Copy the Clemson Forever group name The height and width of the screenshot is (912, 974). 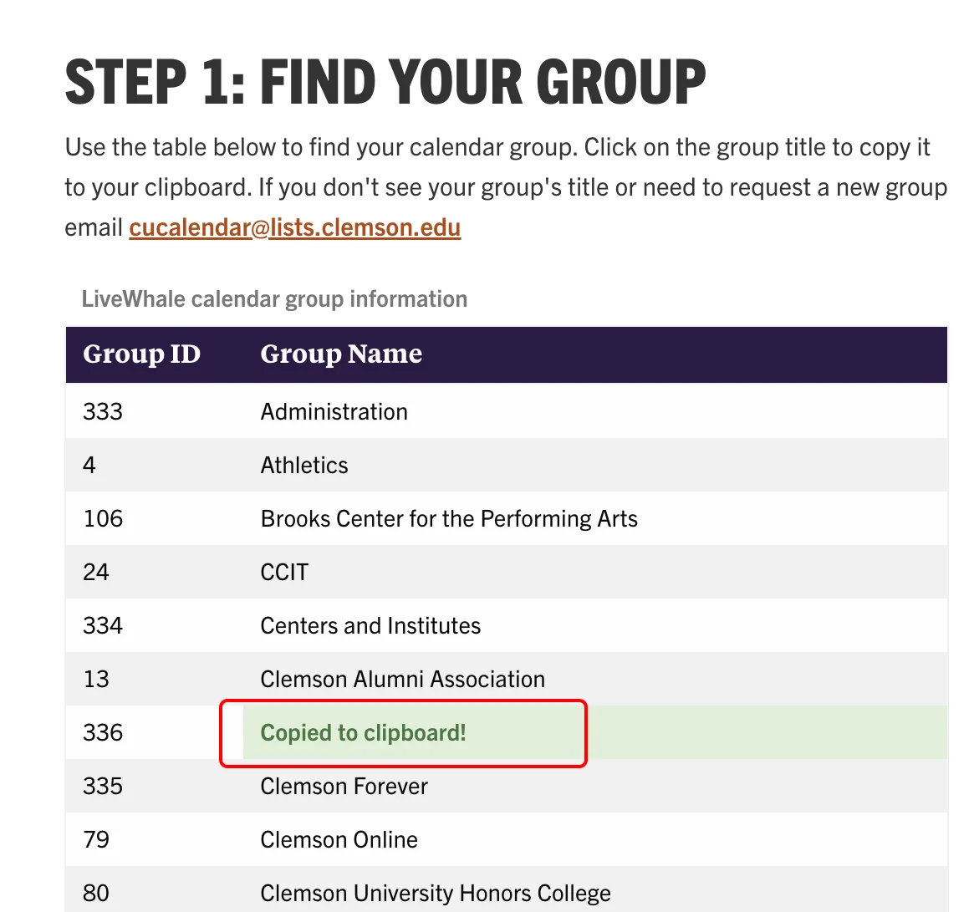pos(344,787)
